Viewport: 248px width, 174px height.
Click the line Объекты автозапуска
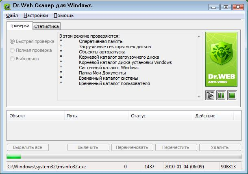pyautogui.click(x=102, y=52)
